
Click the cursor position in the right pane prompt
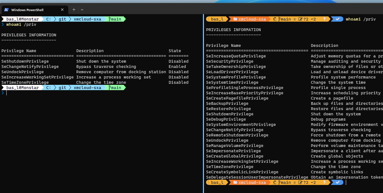(x=345, y=182)
